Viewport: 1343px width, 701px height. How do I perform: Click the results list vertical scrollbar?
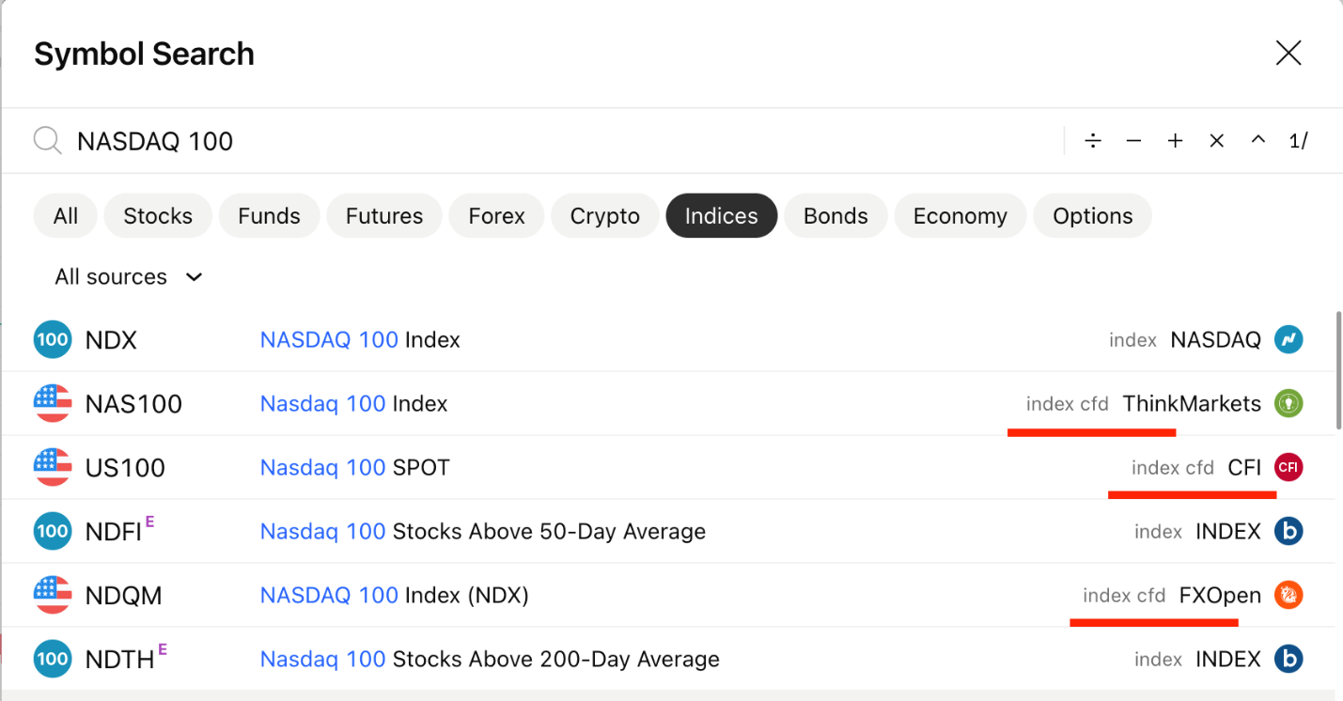click(x=1338, y=371)
